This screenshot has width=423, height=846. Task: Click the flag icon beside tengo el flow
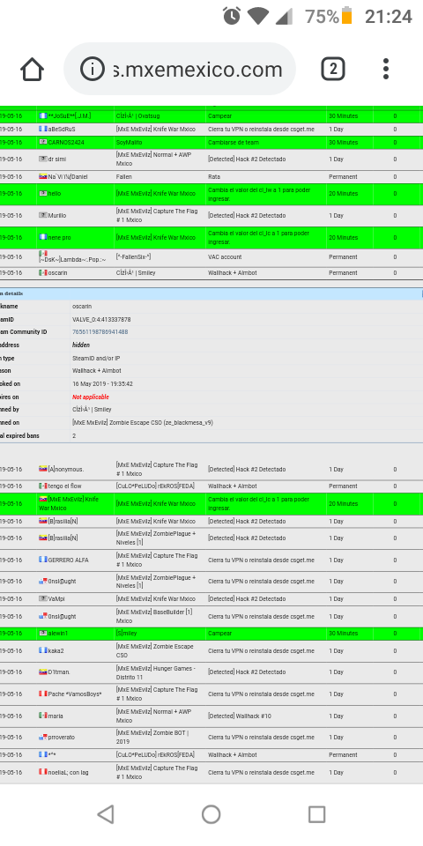coord(43,486)
